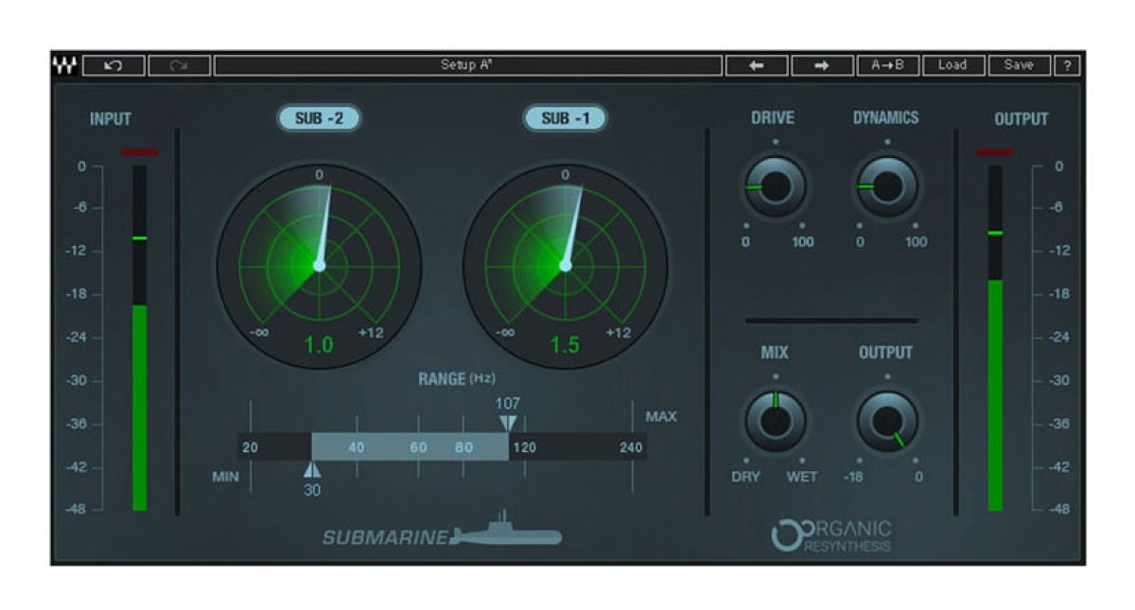This screenshot has height=610, width=1135.
Task: Click the range minimum value 30
Action: click(x=312, y=490)
